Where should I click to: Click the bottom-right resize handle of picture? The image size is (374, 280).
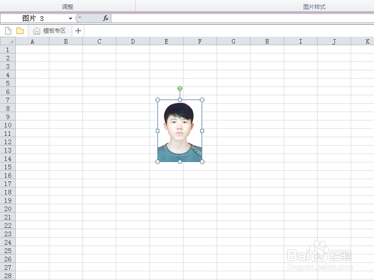[x=202, y=162]
